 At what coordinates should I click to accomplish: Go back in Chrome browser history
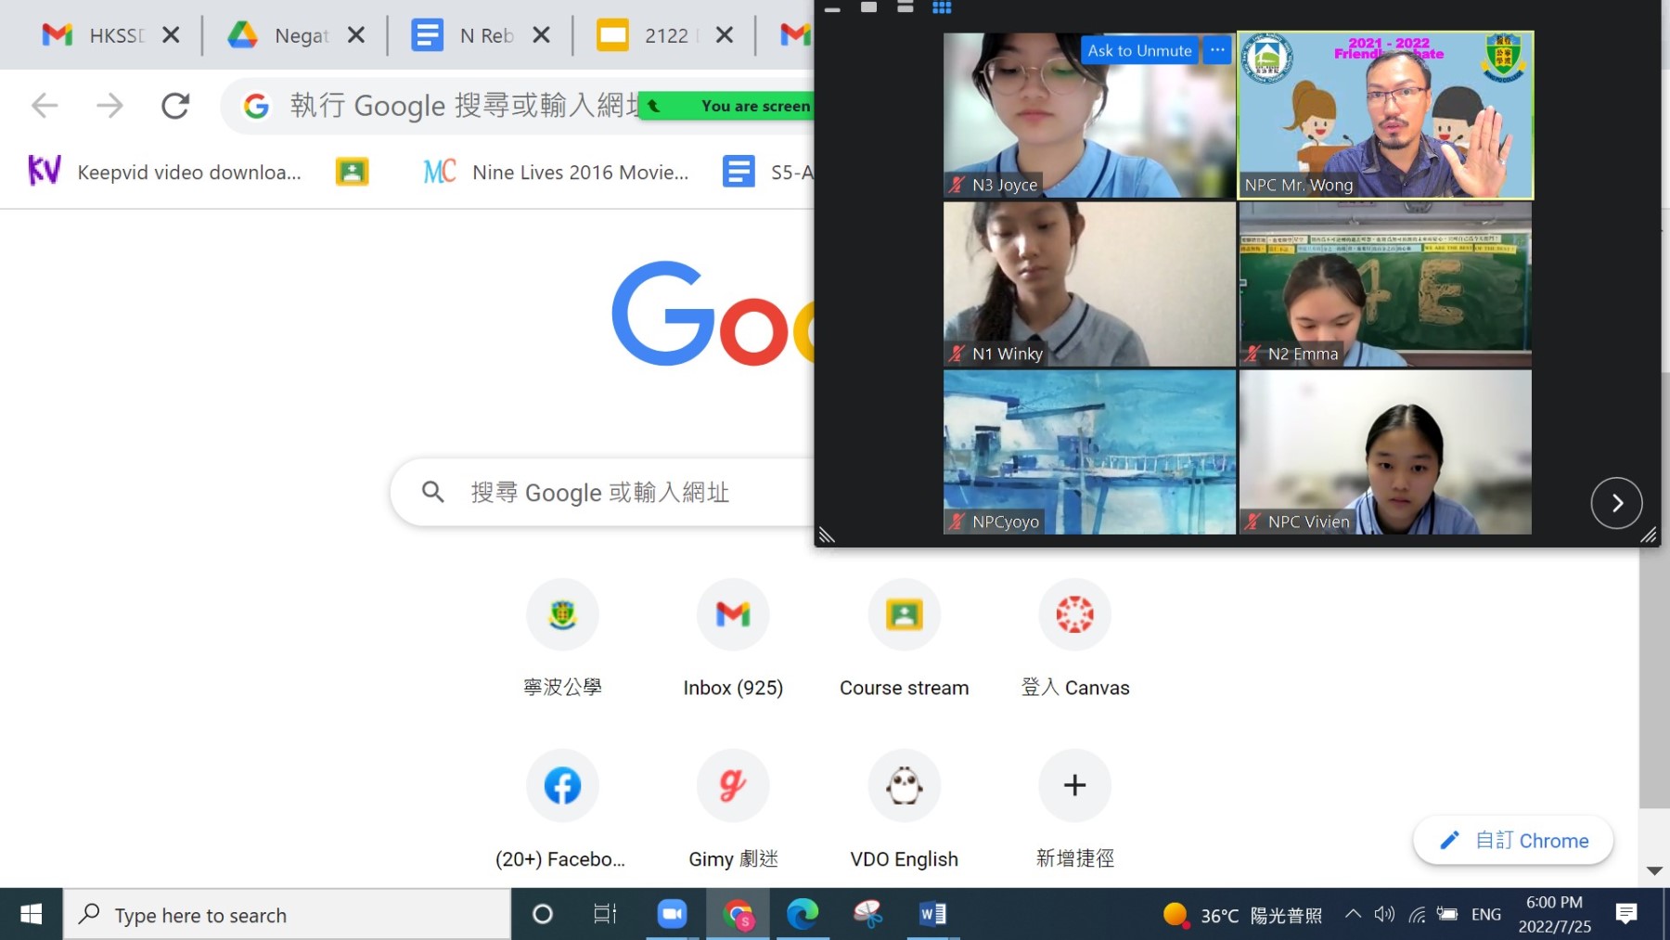coord(45,106)
